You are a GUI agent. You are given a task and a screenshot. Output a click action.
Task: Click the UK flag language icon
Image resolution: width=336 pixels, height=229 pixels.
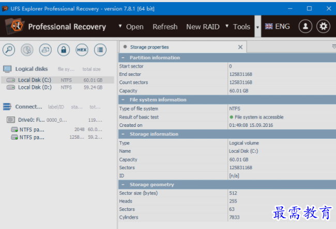269,26
